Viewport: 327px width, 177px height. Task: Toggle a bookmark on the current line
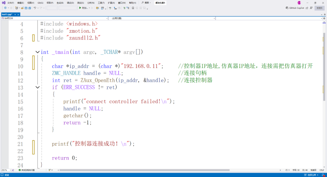133,8
